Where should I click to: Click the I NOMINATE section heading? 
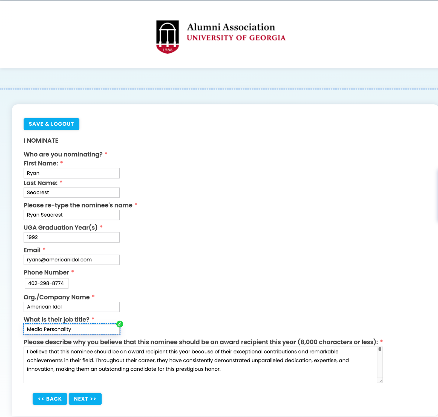click(x=41, y=141)
